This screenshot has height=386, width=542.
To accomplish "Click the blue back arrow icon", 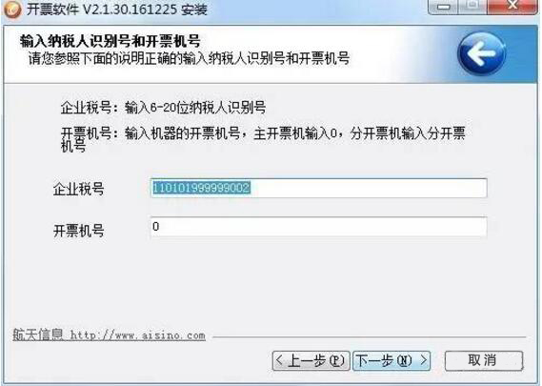I will point(481,54).
